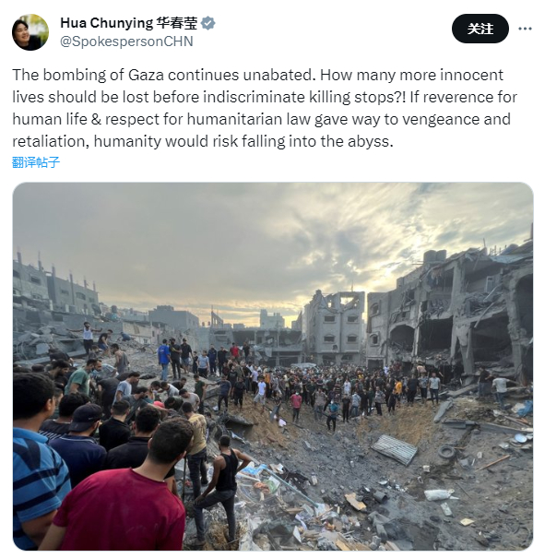Click the line starting 'human life & respect'
This screenshot has width=545, height=558.
[262, 119]
